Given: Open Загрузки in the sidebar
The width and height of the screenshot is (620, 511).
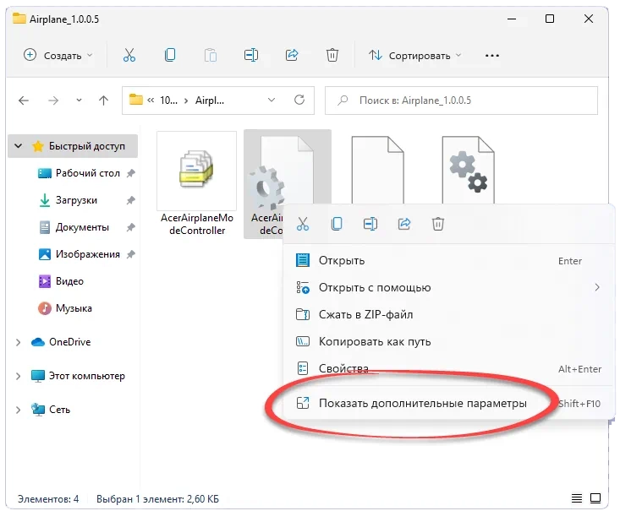Looking at the screenshot, I should click(76, 200).
